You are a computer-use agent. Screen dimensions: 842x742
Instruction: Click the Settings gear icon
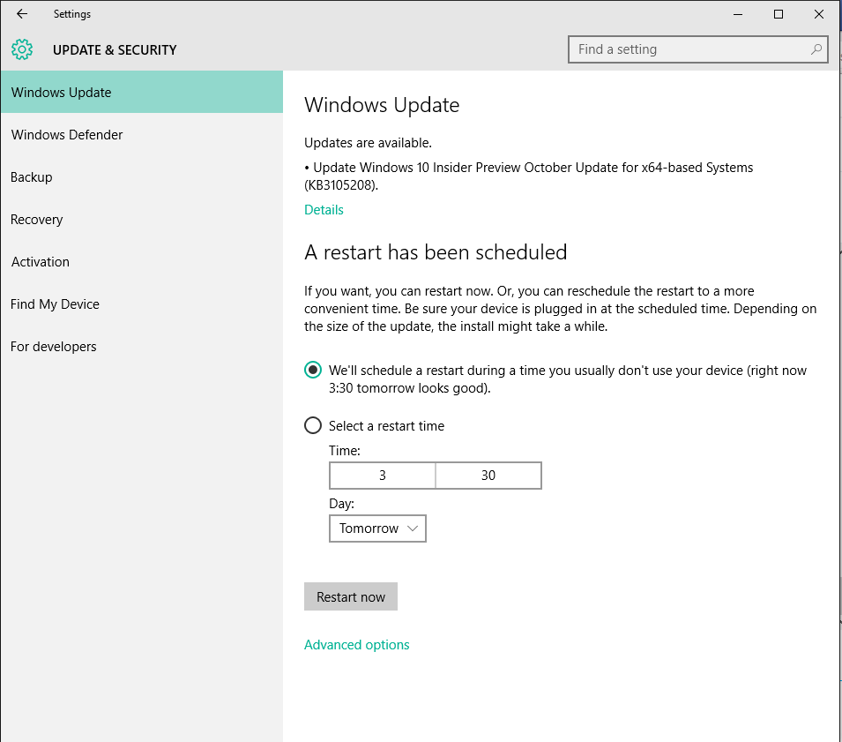point(22,49)
